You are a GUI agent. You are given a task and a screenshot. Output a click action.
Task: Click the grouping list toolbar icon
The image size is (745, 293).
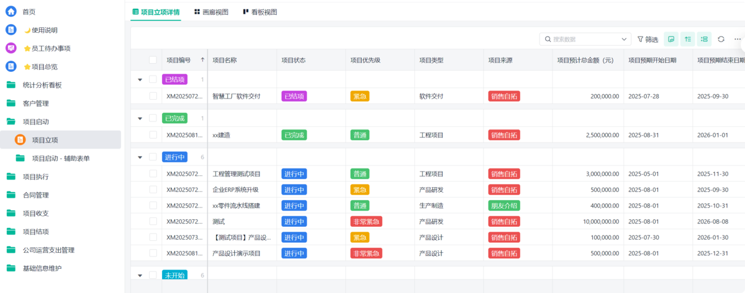pyautogui.click(x=704, y=39)
